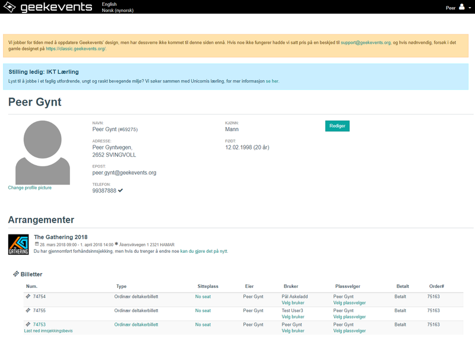Expand the account dropdown caret
The image size is (475, 349).
click(x=470, y=8)
